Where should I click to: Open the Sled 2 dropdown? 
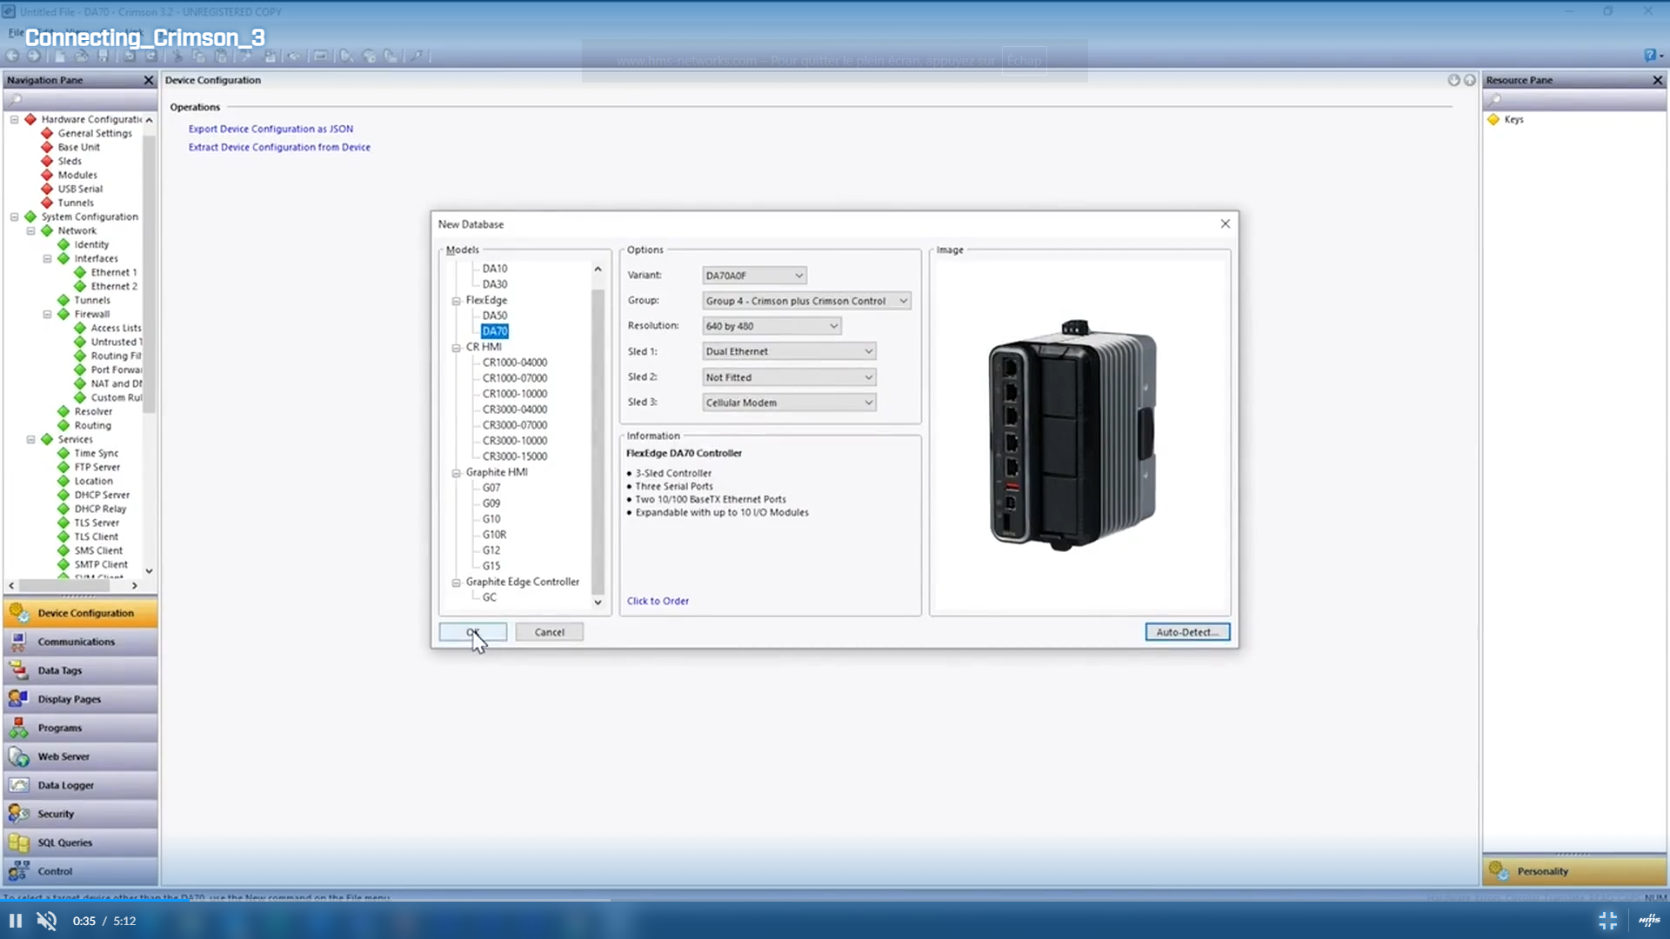tap(789, 377)
